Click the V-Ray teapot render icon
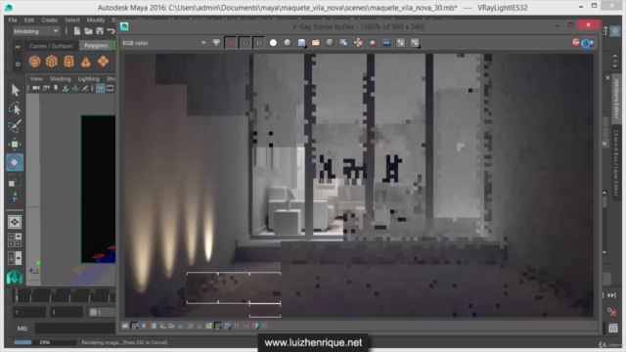The width and height of the screenshot is (626, 352). 373,43
